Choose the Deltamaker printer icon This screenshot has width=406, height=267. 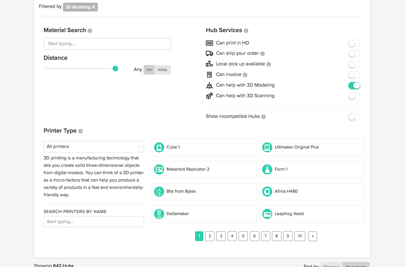pos(159,214)
